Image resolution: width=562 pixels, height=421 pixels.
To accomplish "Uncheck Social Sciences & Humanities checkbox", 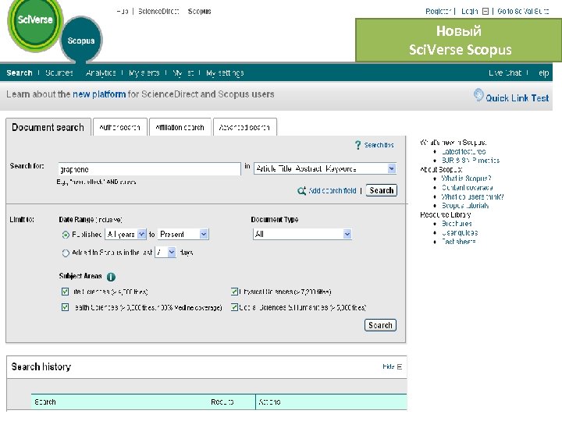I will (x=234, y=307).
